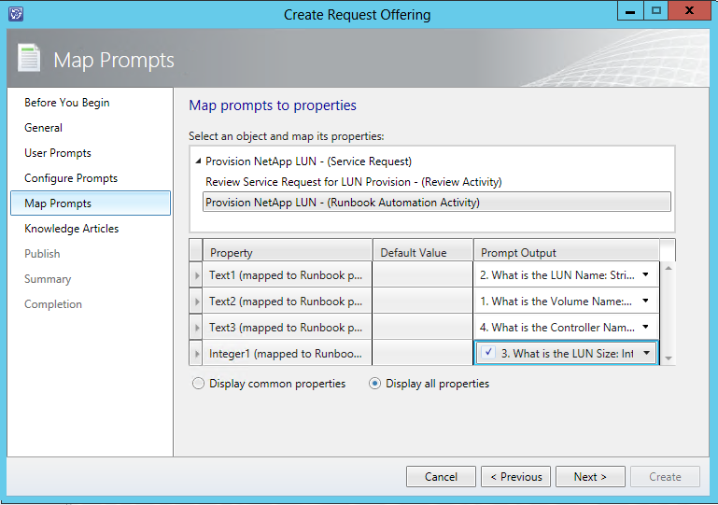This screenshot has height=505, width=718.
Task: Click the application icon in the title bar
Action: [x=16, y=14]
